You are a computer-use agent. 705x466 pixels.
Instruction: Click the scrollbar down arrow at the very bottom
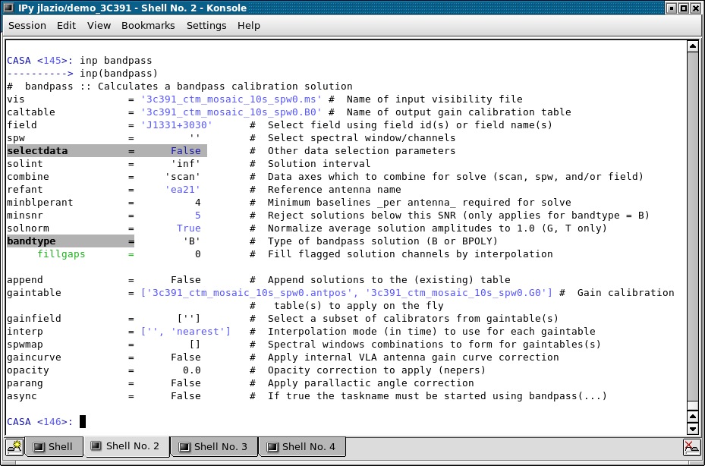click(691, 429)
